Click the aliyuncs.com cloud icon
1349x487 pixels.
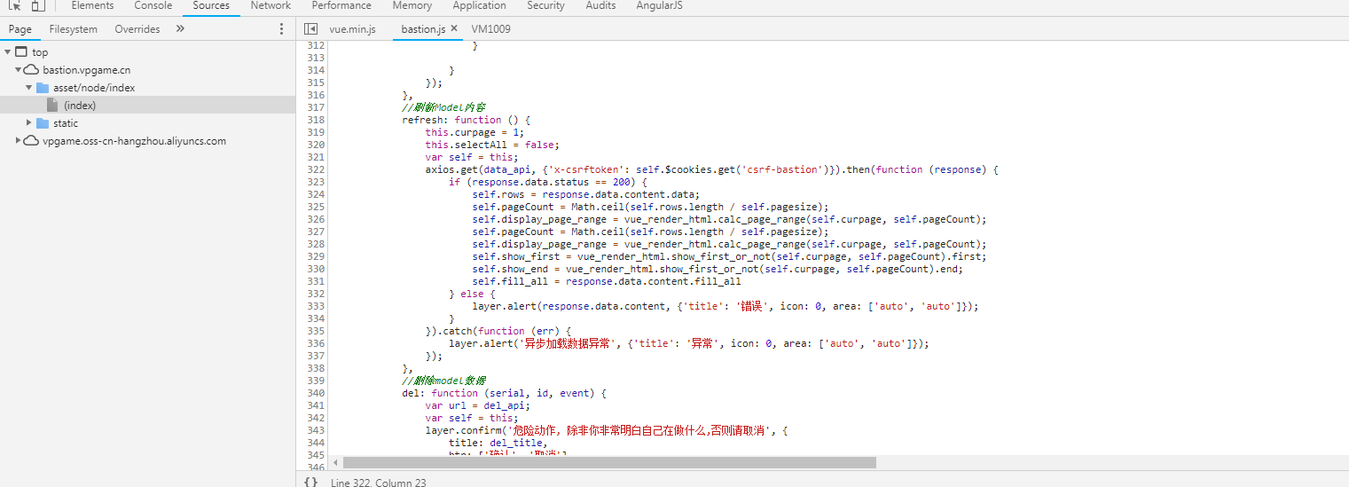pos(31,140)
